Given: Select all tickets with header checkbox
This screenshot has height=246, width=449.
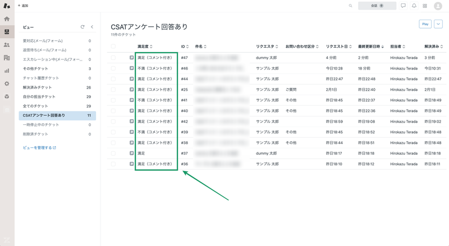Looking at the screenshot, I should pos(113,47).
